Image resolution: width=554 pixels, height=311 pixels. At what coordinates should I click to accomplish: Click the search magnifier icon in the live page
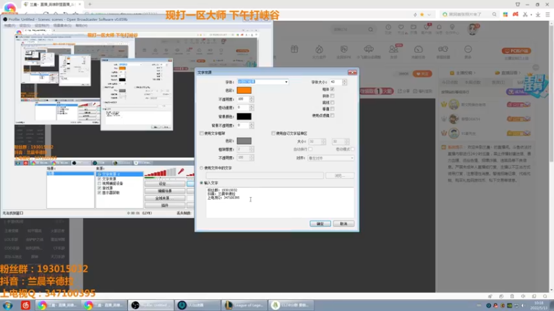370,30
